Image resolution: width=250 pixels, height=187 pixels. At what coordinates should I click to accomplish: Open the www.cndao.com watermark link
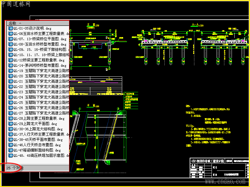(225, 181)
